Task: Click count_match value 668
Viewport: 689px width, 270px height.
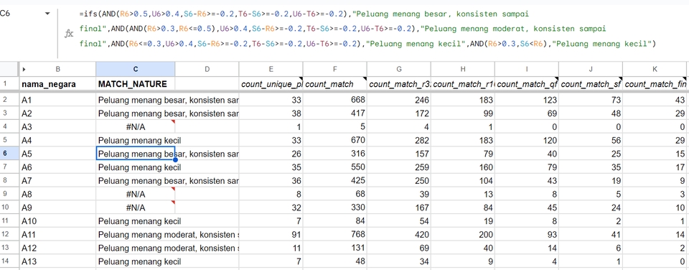Action: pyautogui.click(x=335, y=101)
